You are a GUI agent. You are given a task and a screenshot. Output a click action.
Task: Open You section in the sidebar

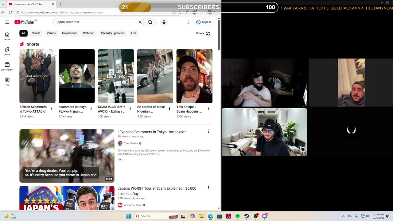pyautogui.click(x=7, y=81)
